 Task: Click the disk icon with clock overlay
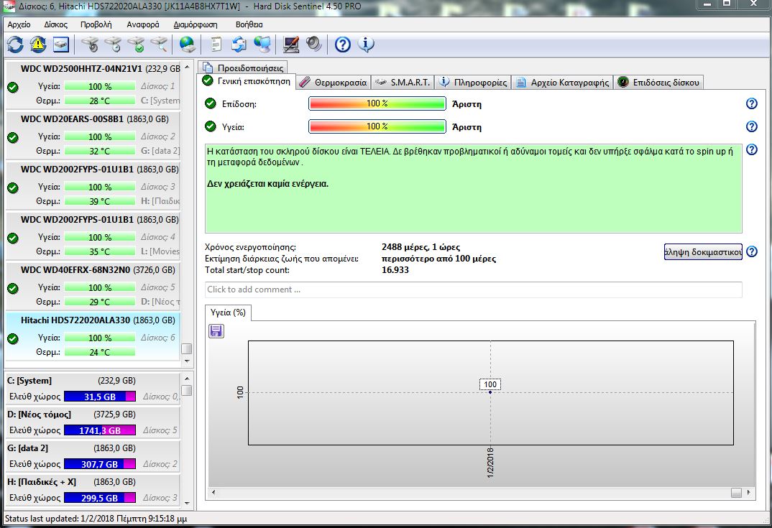click(x=114, y=45)
